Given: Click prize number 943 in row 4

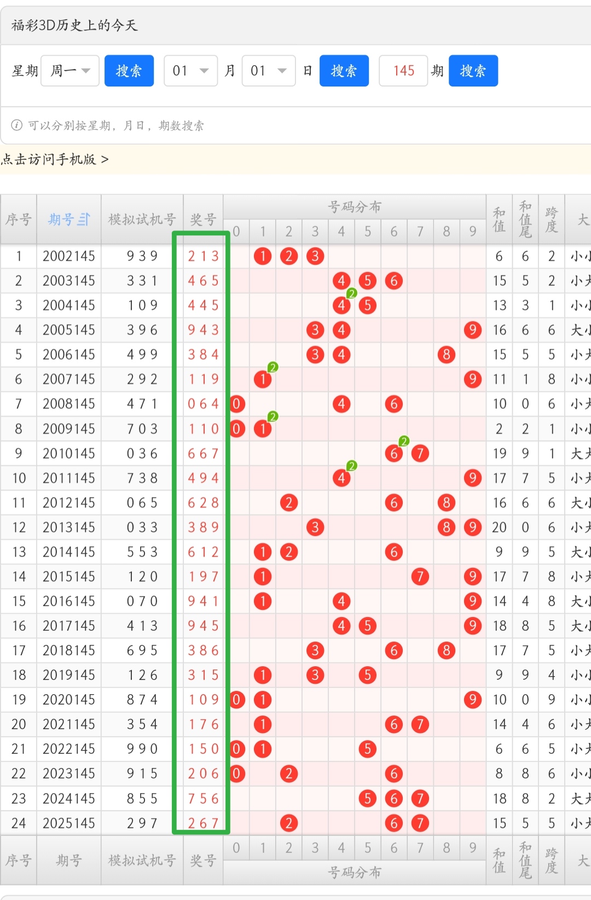Looking at the screenshot, I should [x=204, y=330].
